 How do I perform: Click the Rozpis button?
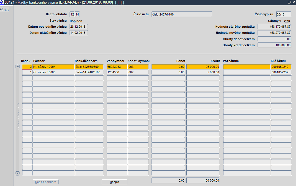(x=114, y=182)
